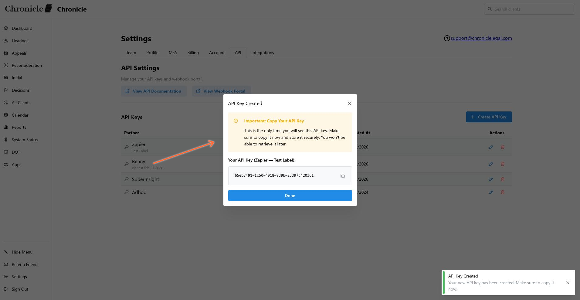This screenshot has width=580, height=300.
Task: Edit the Adhoc API key
Action: pyautogui.click(x=491, y=192)
